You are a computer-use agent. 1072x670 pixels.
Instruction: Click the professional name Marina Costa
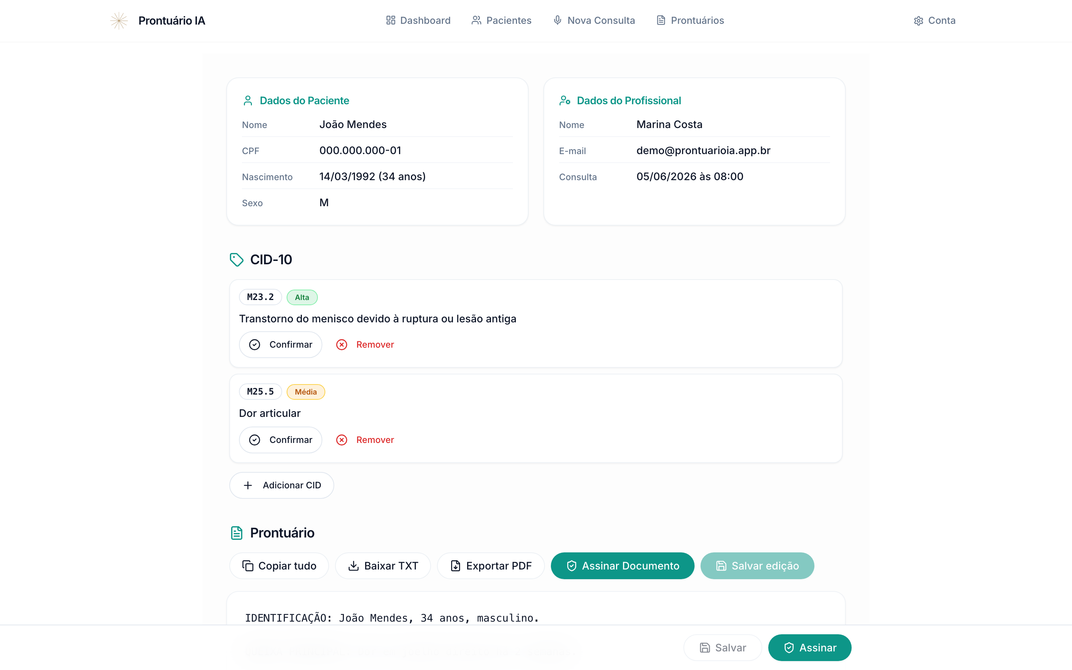[x=669, y=125]
